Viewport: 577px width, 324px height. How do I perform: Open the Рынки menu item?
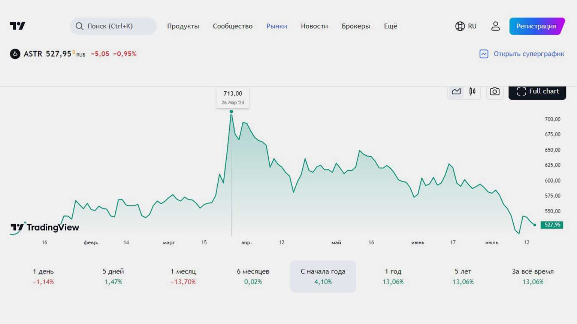277,26
